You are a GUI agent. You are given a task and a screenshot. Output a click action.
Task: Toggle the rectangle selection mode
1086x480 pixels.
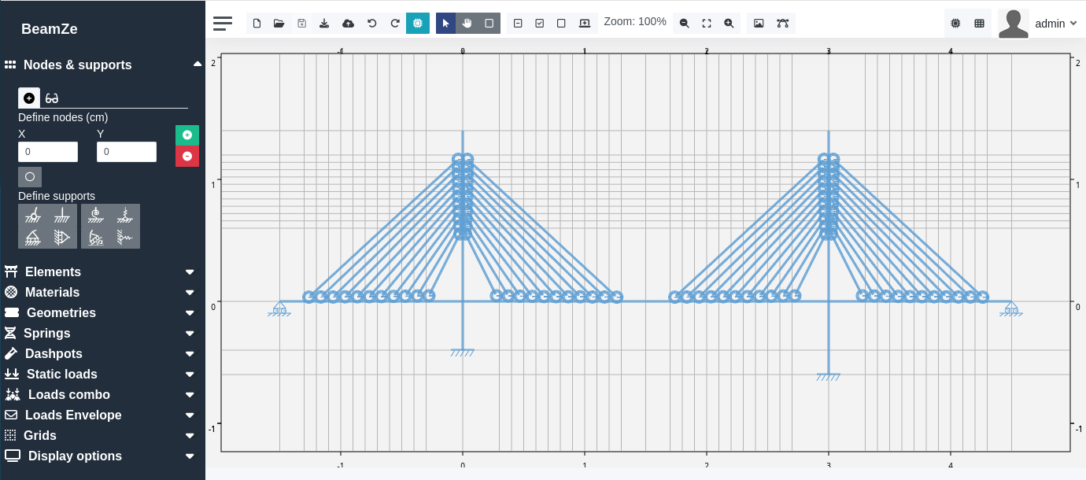[489, 24]
